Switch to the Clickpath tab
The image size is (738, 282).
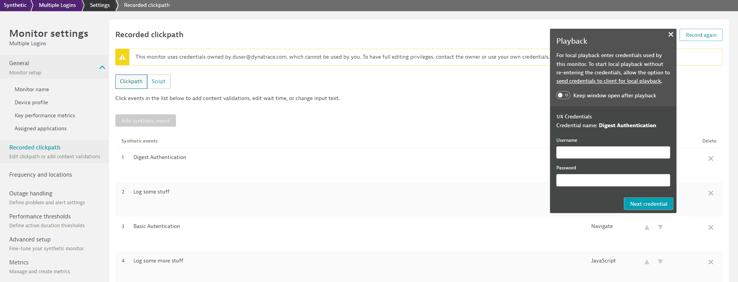tap(131, 82)
